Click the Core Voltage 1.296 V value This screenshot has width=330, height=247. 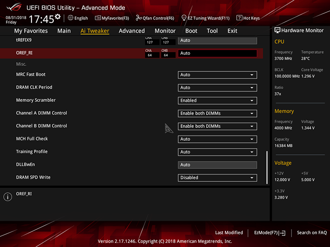coord(308,76)
